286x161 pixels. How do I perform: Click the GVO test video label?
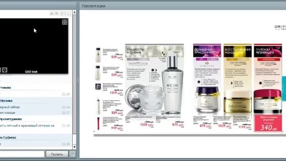[x=31, y=72]
